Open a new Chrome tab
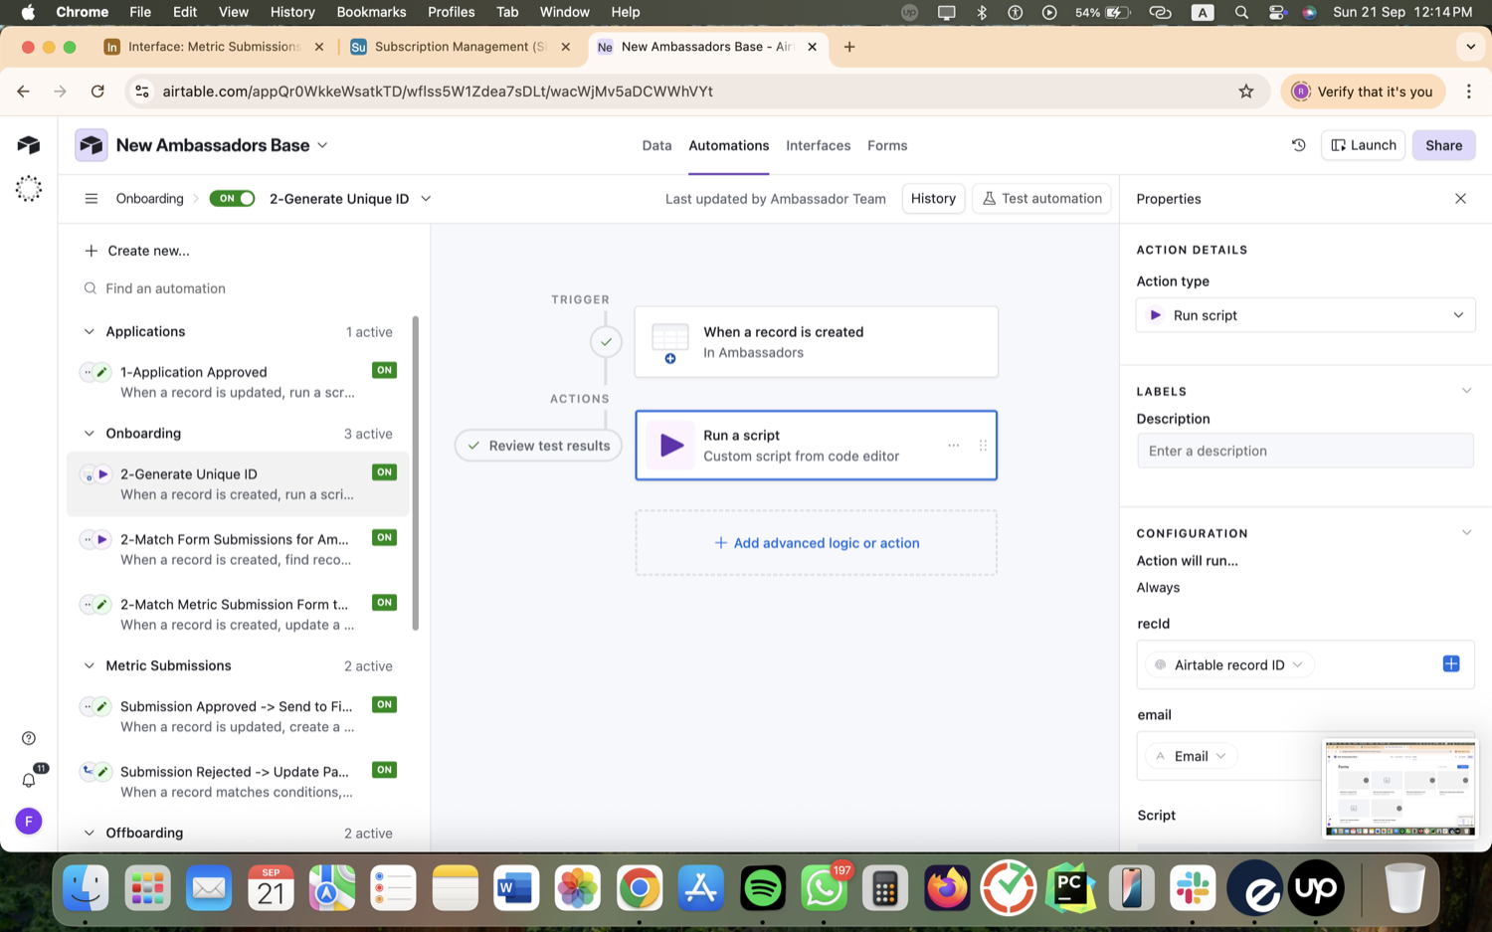This screenshot has height=932, width=1492. click(849, 47)
